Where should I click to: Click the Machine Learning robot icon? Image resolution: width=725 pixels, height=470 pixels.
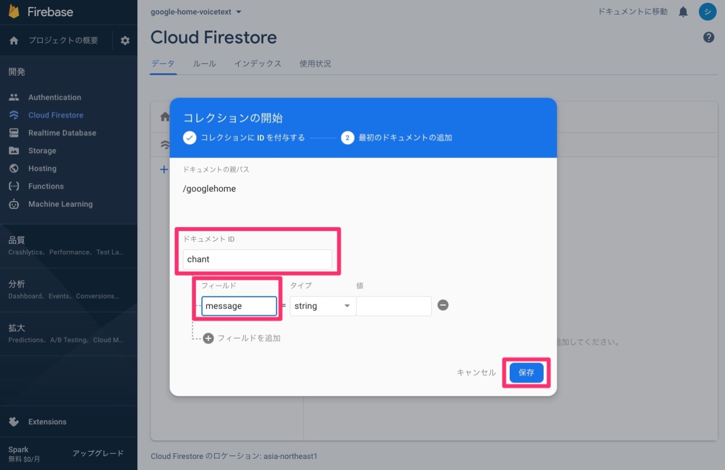(x=14, y=204)
